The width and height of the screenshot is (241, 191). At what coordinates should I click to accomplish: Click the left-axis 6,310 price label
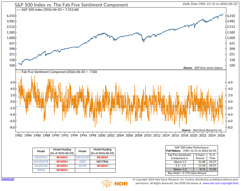point(11,16)
